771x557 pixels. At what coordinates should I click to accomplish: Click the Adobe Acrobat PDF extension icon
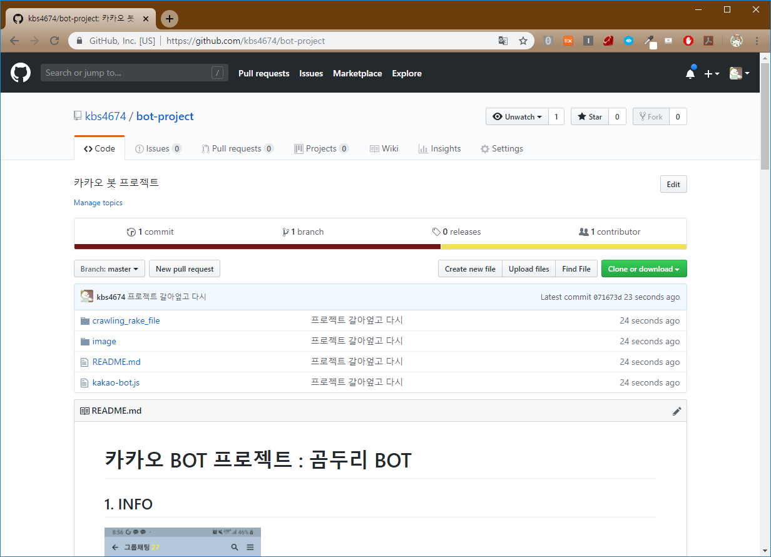click(x=708, y=41)
